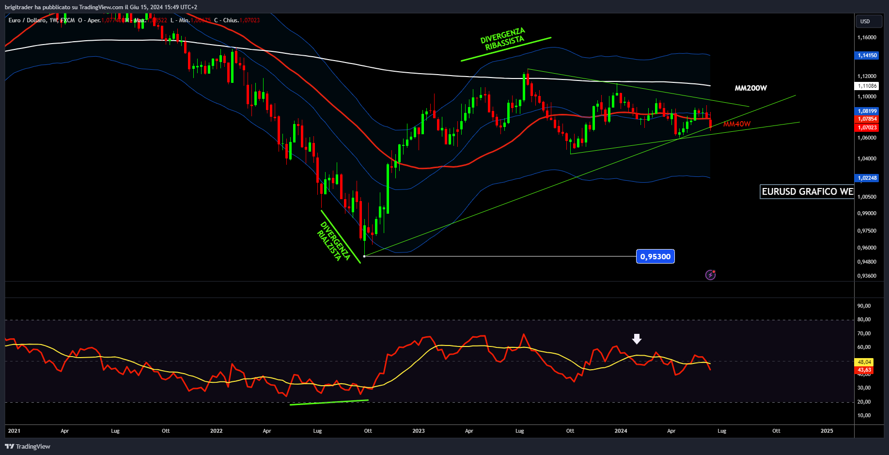Click the 2025 label on the time axis
The image size is (889, 455).
point(827,431)
